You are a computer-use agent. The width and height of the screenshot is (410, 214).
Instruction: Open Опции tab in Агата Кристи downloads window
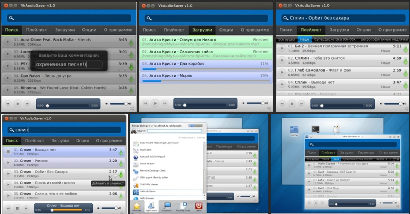click(x=226, y=30)
